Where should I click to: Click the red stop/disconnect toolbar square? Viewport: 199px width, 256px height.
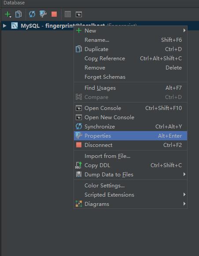coord(54,14)
